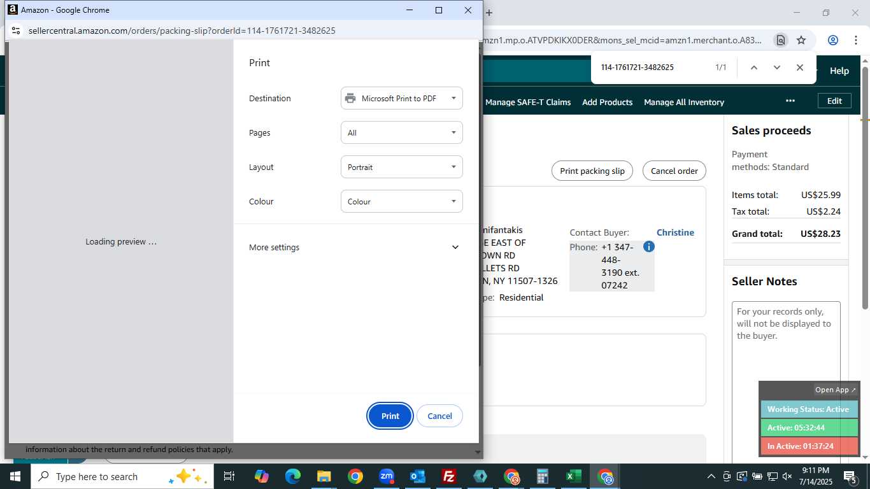Open Excel from the taskbar

574,476
